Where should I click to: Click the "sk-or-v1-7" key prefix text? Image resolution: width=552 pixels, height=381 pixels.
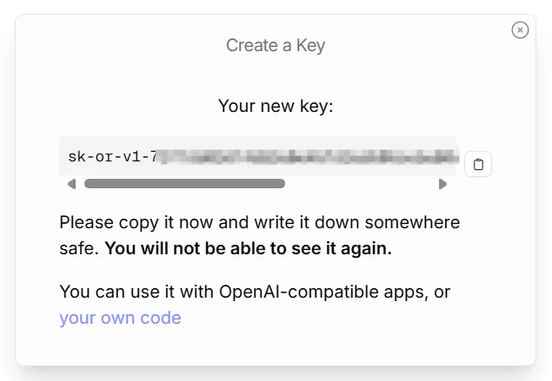tap(113, 157)
